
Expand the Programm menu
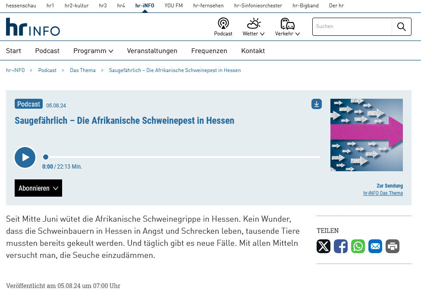93,51
